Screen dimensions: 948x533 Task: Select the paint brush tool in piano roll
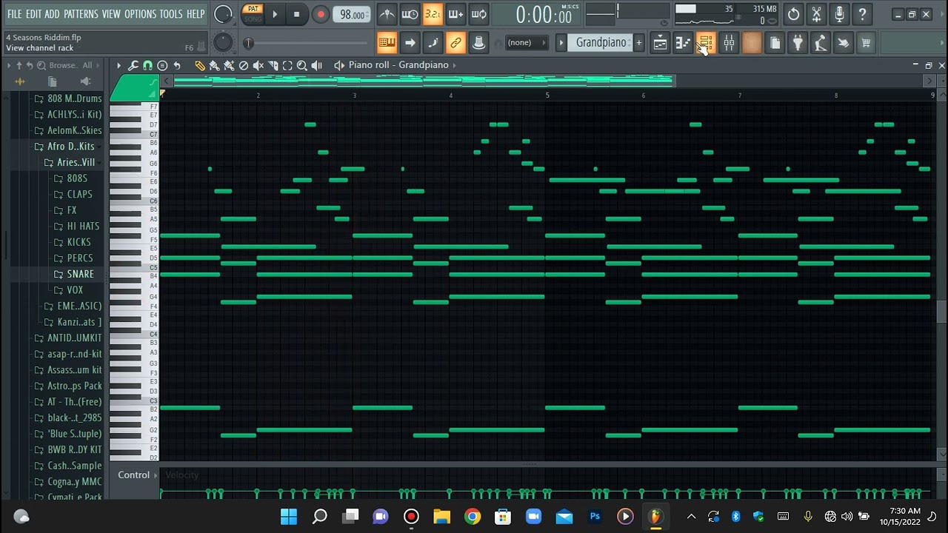coord(214,65)
